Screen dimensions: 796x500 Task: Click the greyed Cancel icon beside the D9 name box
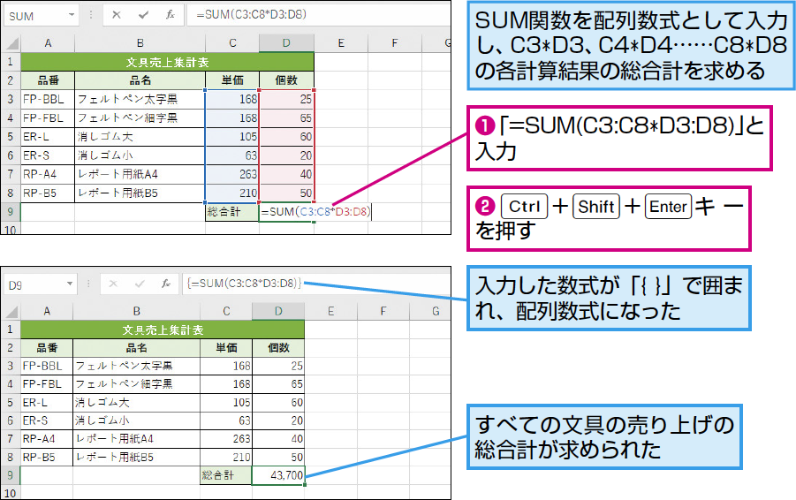111,284
